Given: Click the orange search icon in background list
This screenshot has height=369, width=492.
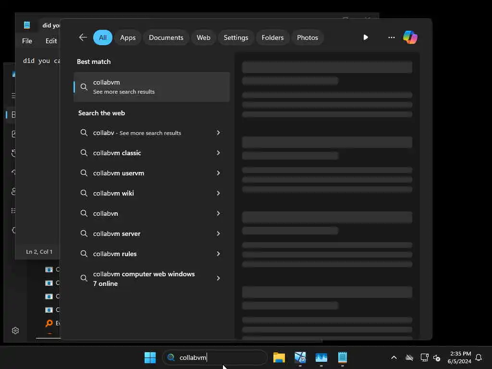Looking at the screenshot, I should 49,323.
